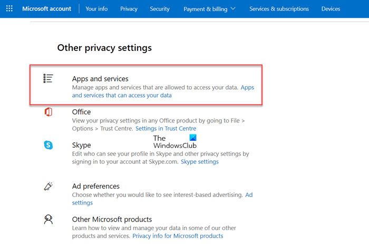Click the Skype logo icon
Image resolution: width=369 pixels, height=249 pixels.
point(48,145)
